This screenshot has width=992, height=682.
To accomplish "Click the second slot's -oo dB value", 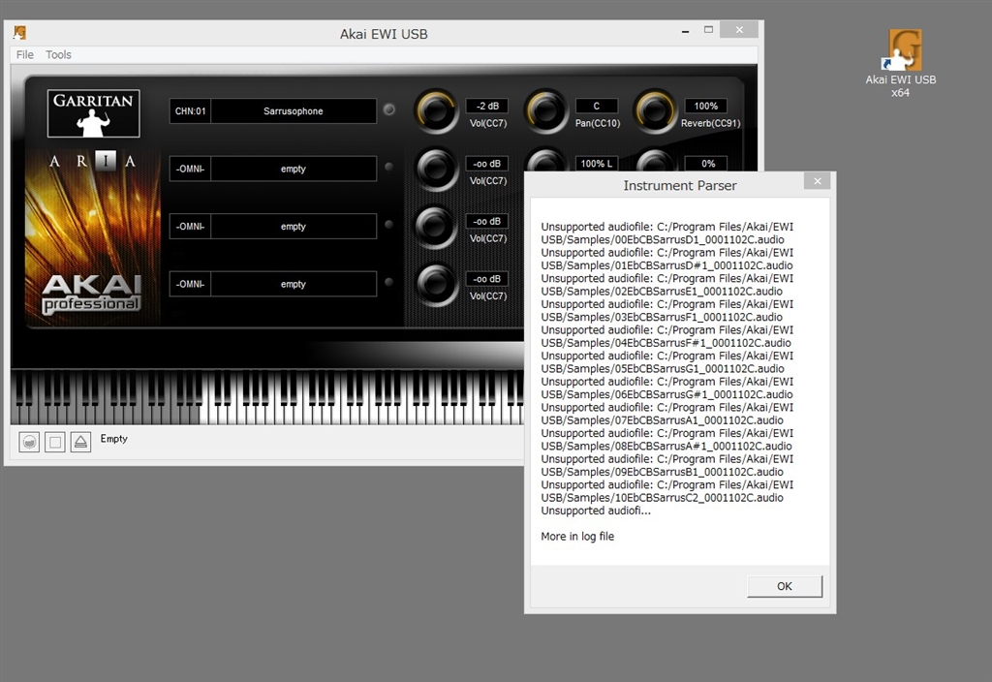I will click(x=487, y=163).
